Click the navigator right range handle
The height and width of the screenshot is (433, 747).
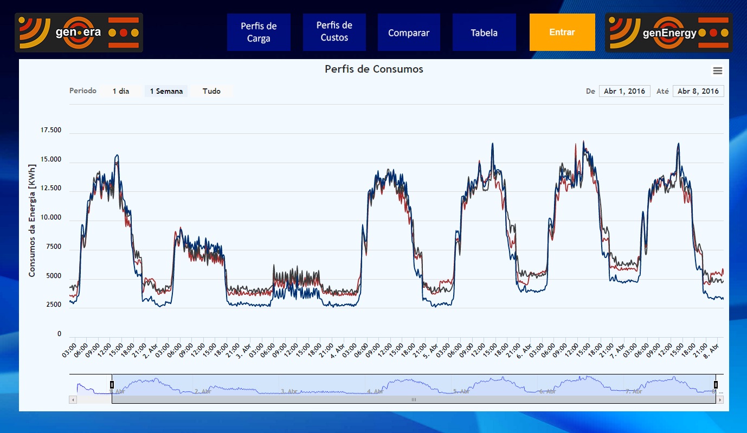click(716, 385)
